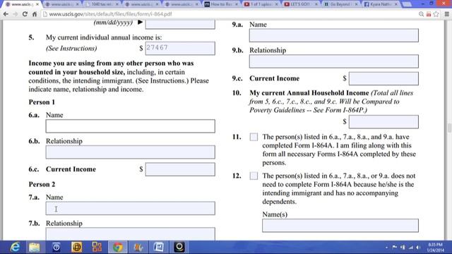Open the orange squares taskbar app

(x=97, y=247)
